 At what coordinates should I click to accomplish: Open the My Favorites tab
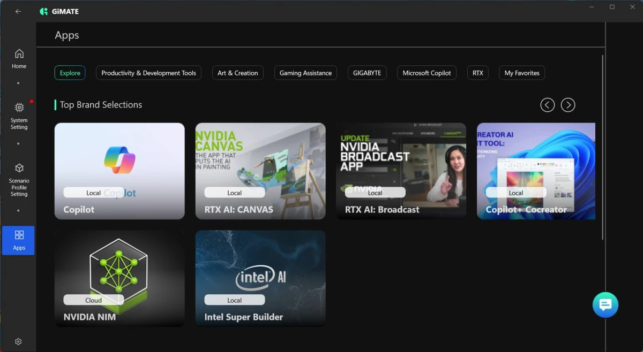point(522,73)
